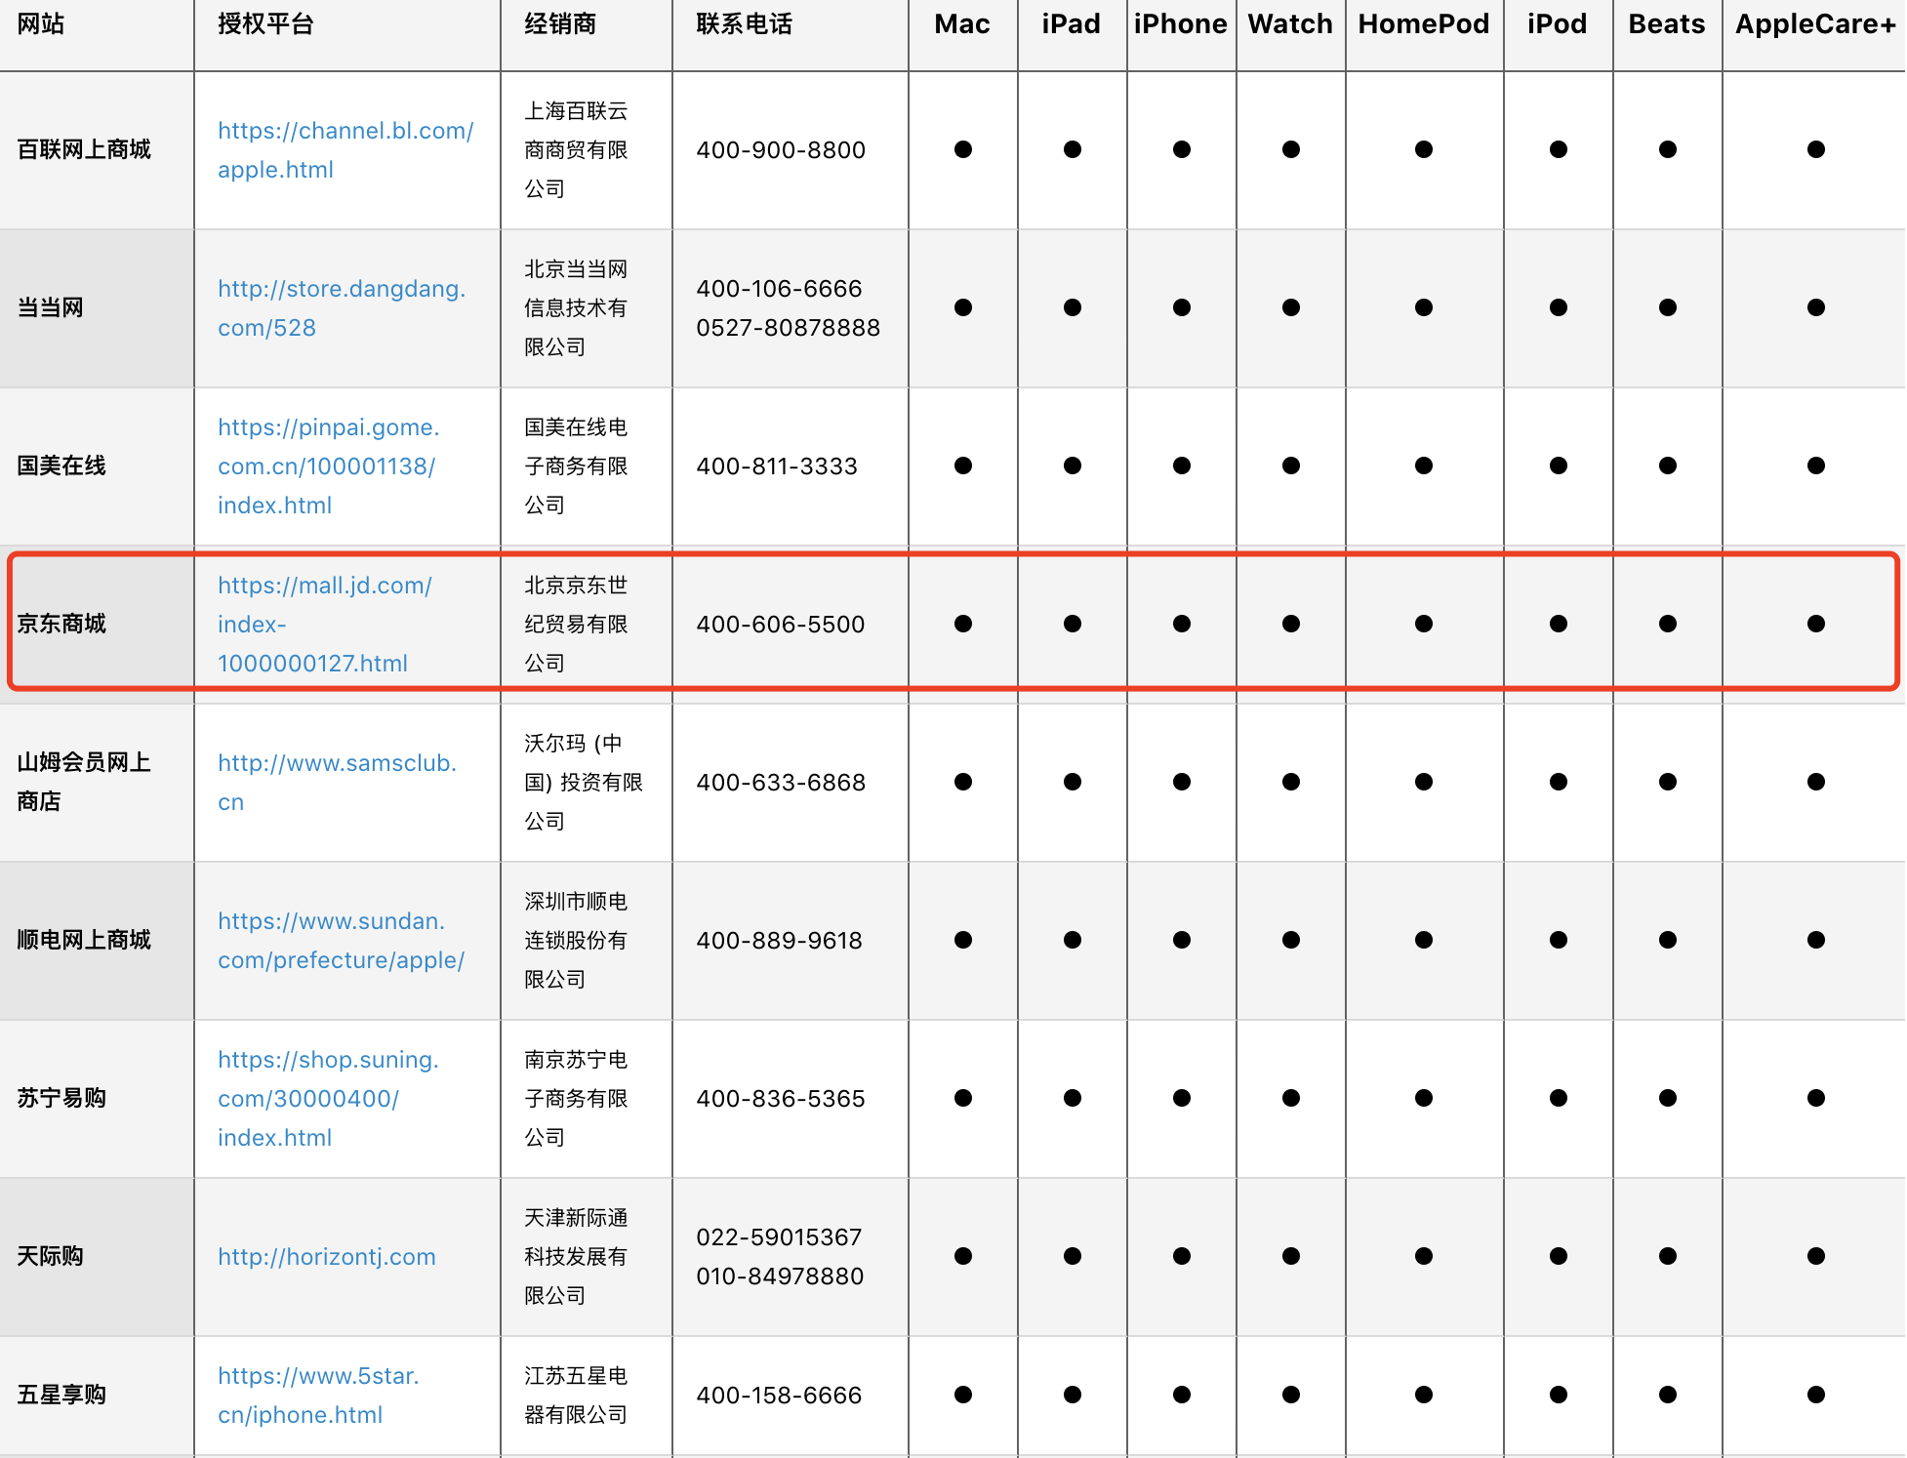Click the Mac dot in 京东商城 row

(x=962, y=624)
